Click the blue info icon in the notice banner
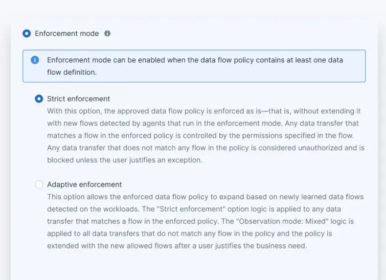Viewport: 386px width, 280px height. click(35, 60)
